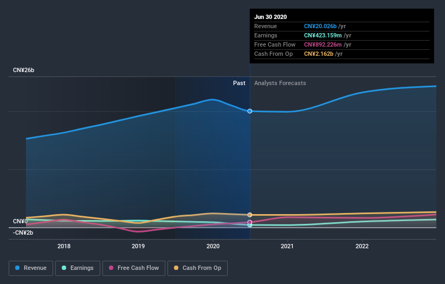Click the CN¥2.162b cash from op value

point(318,54)
